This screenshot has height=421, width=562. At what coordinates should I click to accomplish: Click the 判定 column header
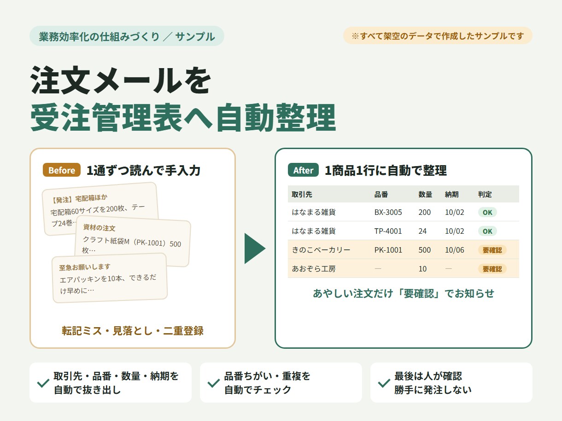(485, 194)
